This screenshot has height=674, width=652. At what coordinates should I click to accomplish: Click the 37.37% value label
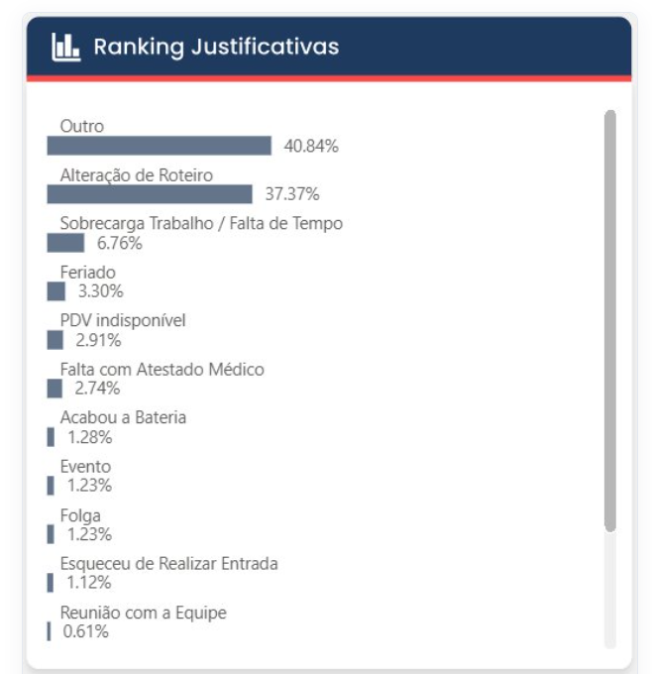click(292, 194)
